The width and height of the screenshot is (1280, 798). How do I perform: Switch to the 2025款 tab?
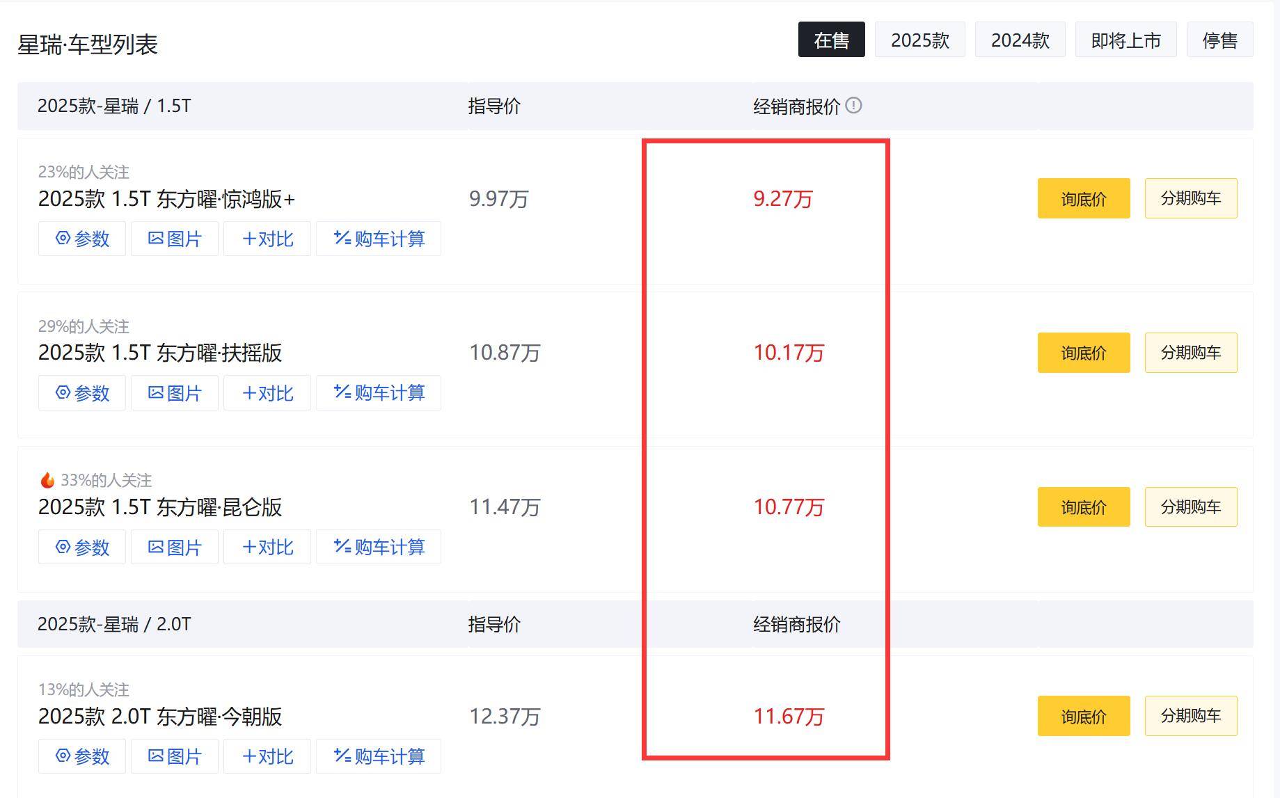point(919,40)
